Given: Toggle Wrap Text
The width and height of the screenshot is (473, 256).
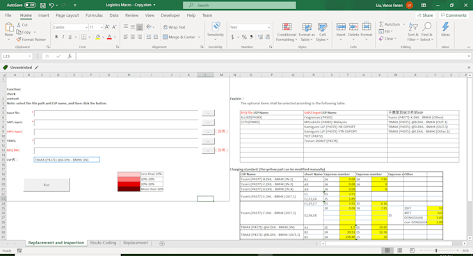Looking at the screenshot, I should click(174, 27).
